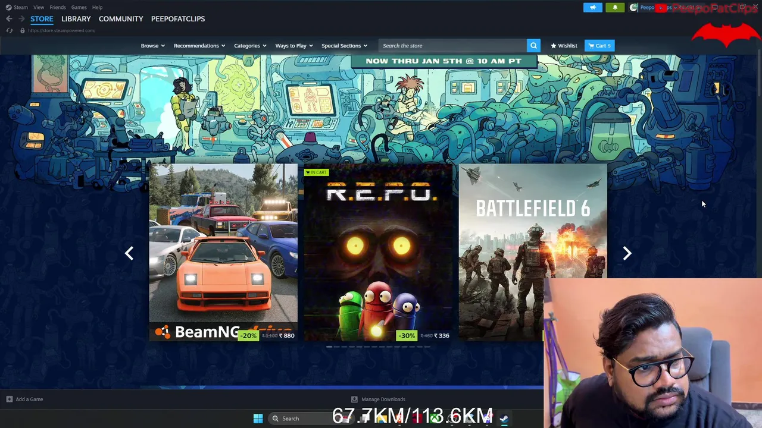Click the ₹ 336 R.E.P.O. price
The height and width of the screenshot is (428, 762).
[442, 336]
